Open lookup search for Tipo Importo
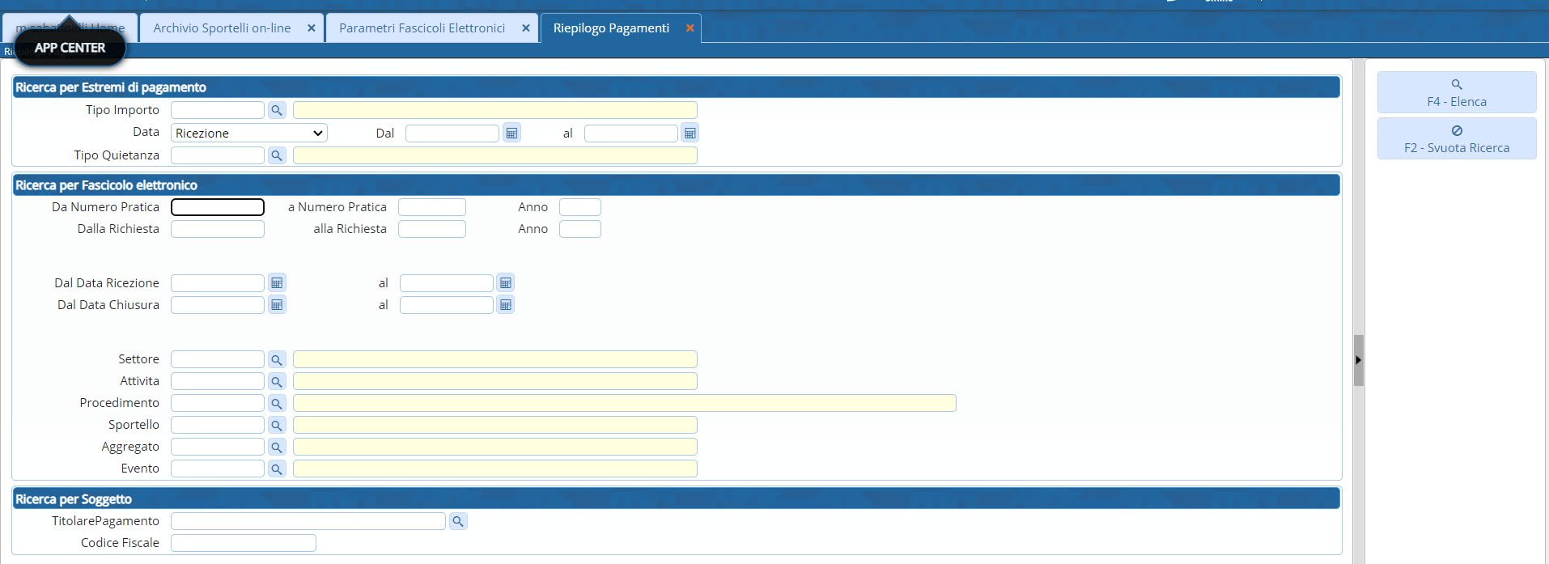1549x564 pixels. (x=277, y=110)
